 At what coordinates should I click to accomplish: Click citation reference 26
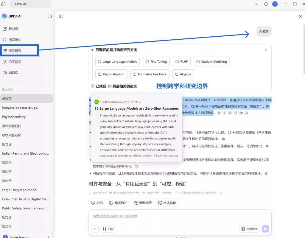click(230, 133)
